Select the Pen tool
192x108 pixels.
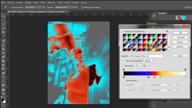[x=3, y=73]
